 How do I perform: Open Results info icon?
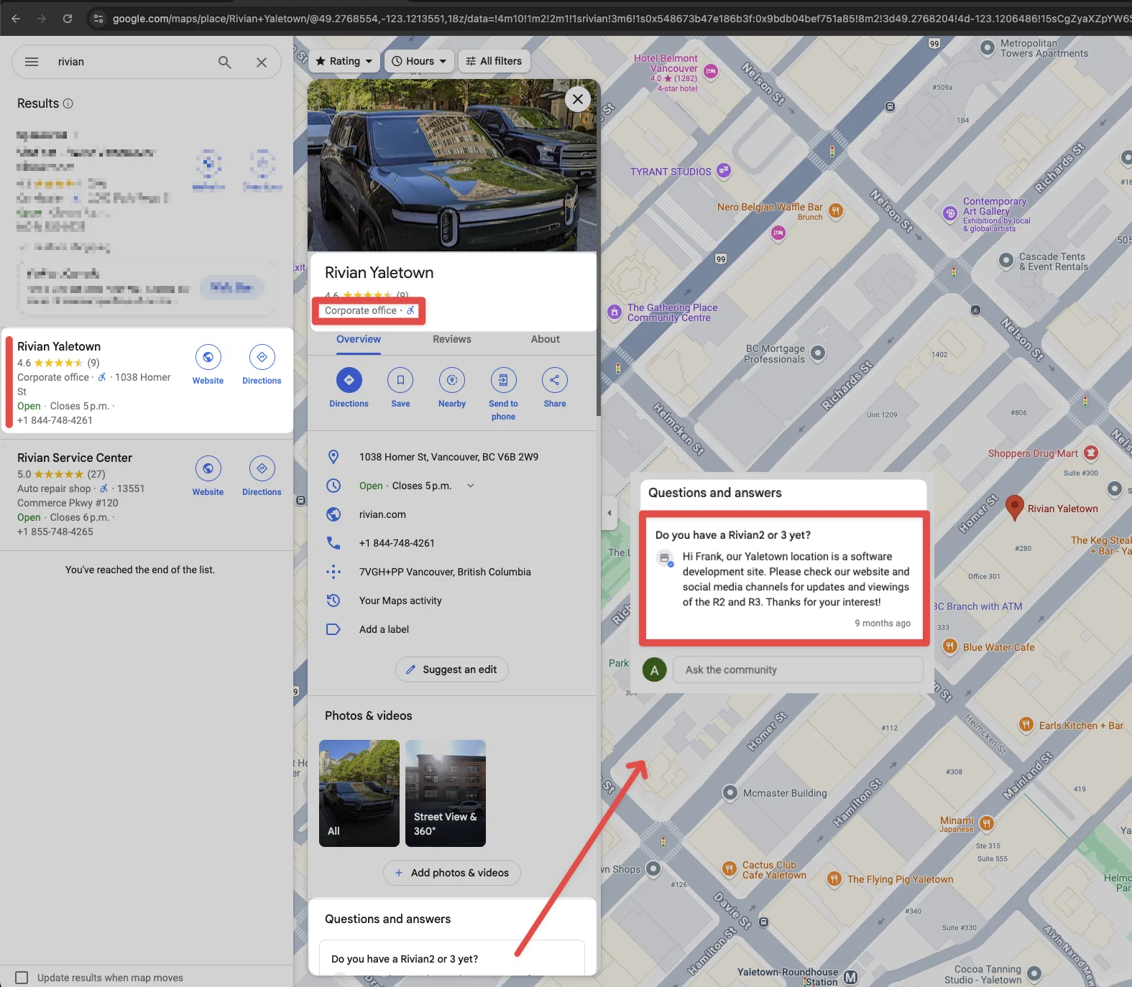pyautogui.click(x=68, y=103)
